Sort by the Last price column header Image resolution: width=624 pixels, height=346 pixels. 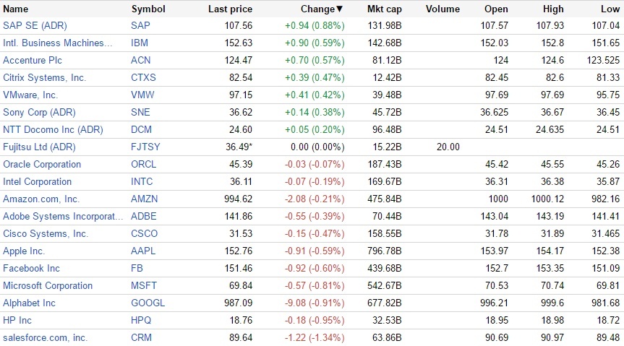coord(230,9)
